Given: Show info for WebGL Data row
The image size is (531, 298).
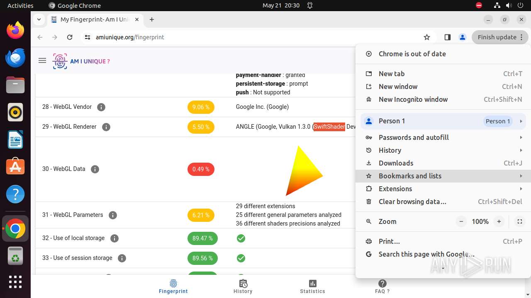Looking at the screenshot, I should click(95, 169).
